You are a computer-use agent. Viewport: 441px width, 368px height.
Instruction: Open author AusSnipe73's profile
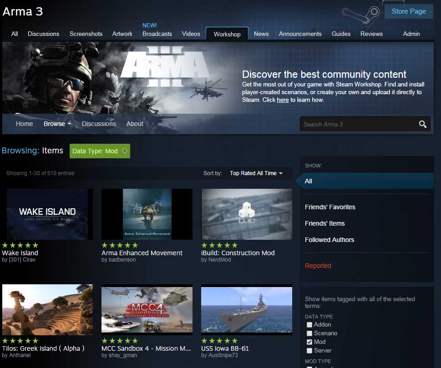pos(223,355)
